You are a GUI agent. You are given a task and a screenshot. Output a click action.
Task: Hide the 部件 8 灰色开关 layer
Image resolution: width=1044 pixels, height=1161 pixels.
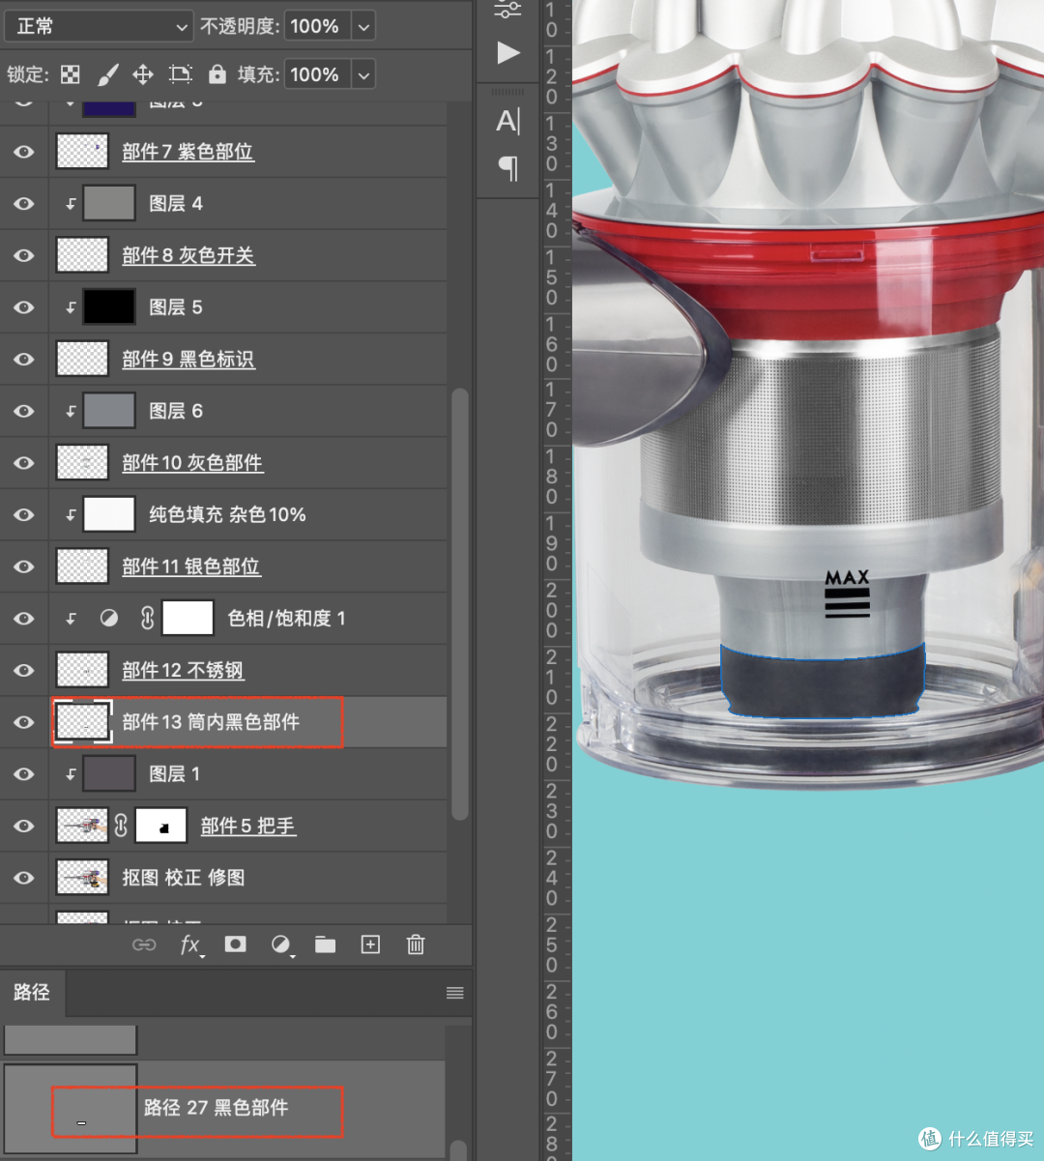(x=24, y=255)
